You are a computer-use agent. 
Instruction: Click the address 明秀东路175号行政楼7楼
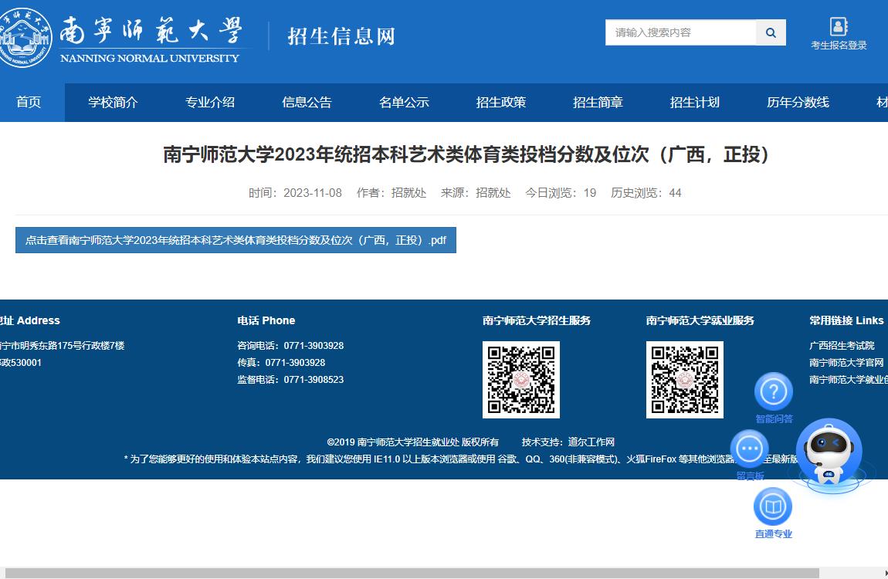(63, 345)
